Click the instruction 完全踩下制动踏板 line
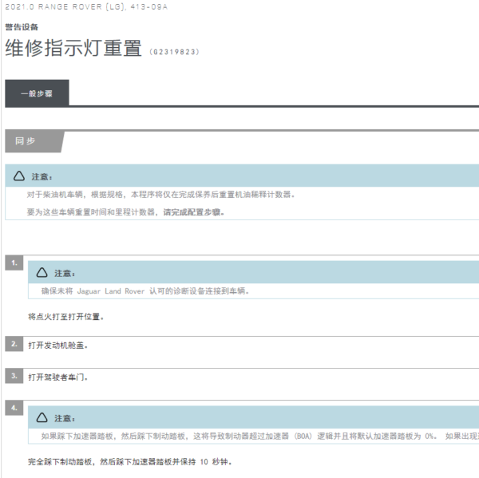Viewport: 479px width, 478px height. (x=130, y=462)
